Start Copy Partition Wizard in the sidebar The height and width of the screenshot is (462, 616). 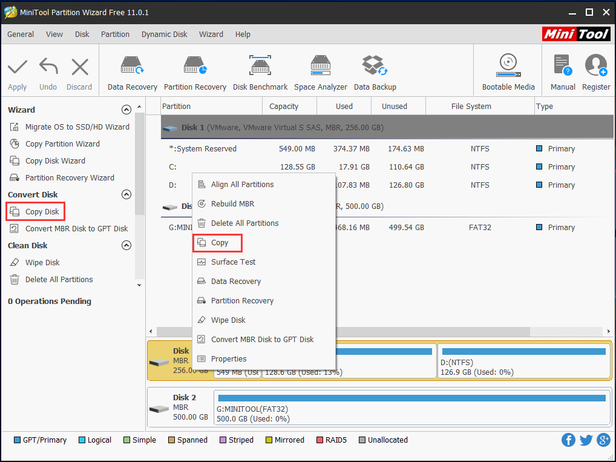[54, 144]
